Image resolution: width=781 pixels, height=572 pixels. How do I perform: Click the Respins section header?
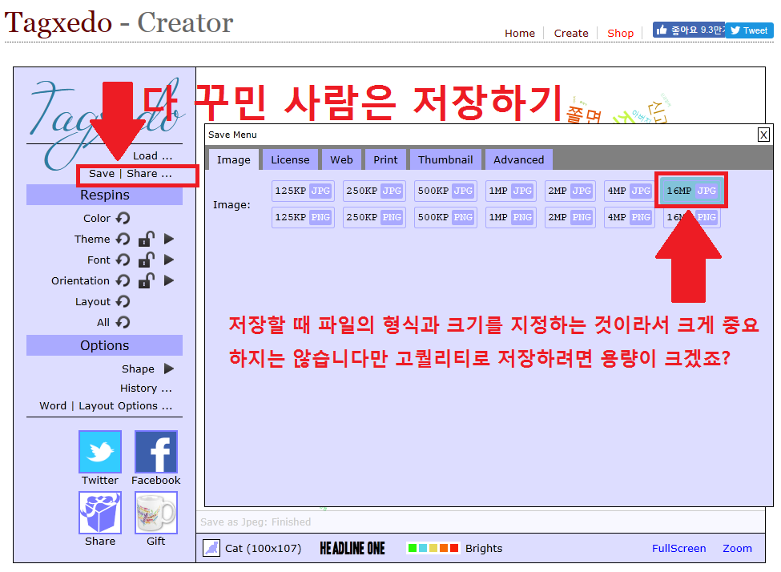[105, 195]
